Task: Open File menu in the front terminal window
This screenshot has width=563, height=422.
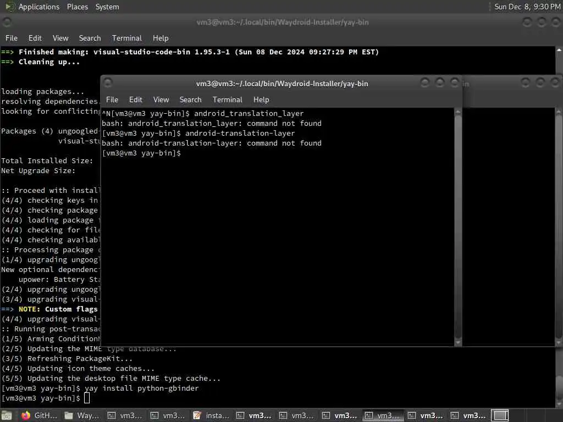Action: 112,100
